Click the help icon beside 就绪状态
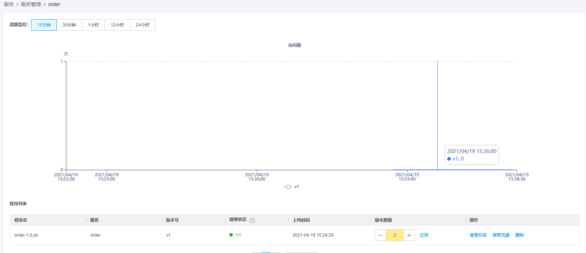This screenshot has height=253, width=586. click(x=252, y=221)
